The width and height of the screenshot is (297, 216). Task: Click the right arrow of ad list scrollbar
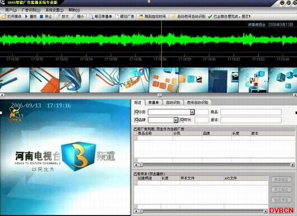293,165
